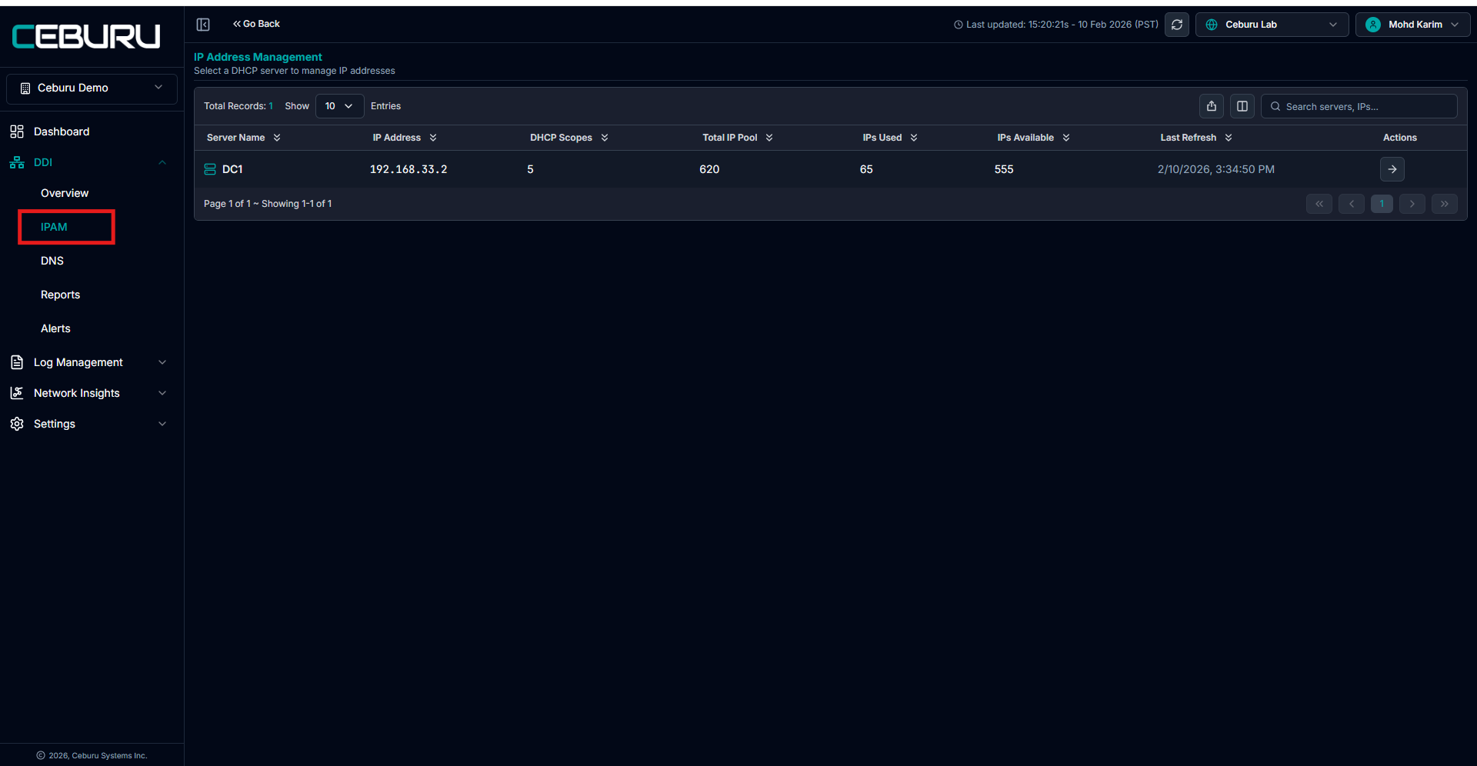Open the Overview page under DDI
Viewport: 1477px width, 766px height.
65,193
